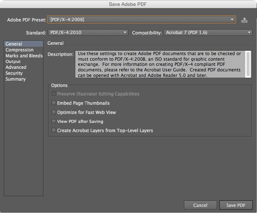Viewport: 257px width, 215px height.
Task: Switch to the Security category
Action: [23, 73]
